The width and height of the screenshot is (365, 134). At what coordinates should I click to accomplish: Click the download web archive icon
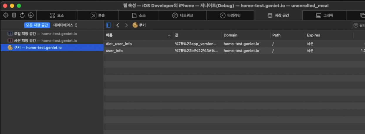click(x=31, y=15)
